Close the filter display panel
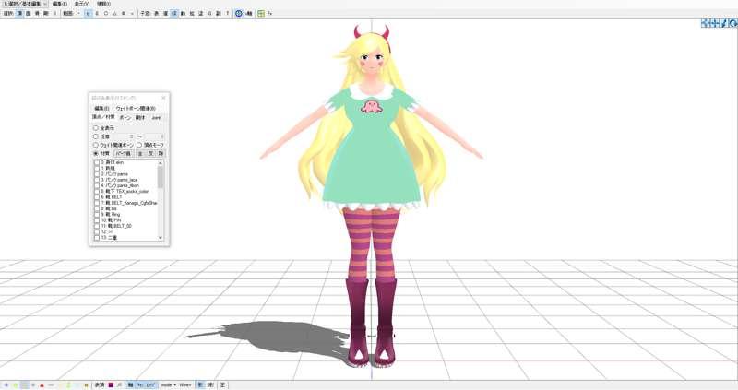This screenshot has width=738, height=390. (x=163, y=98)
